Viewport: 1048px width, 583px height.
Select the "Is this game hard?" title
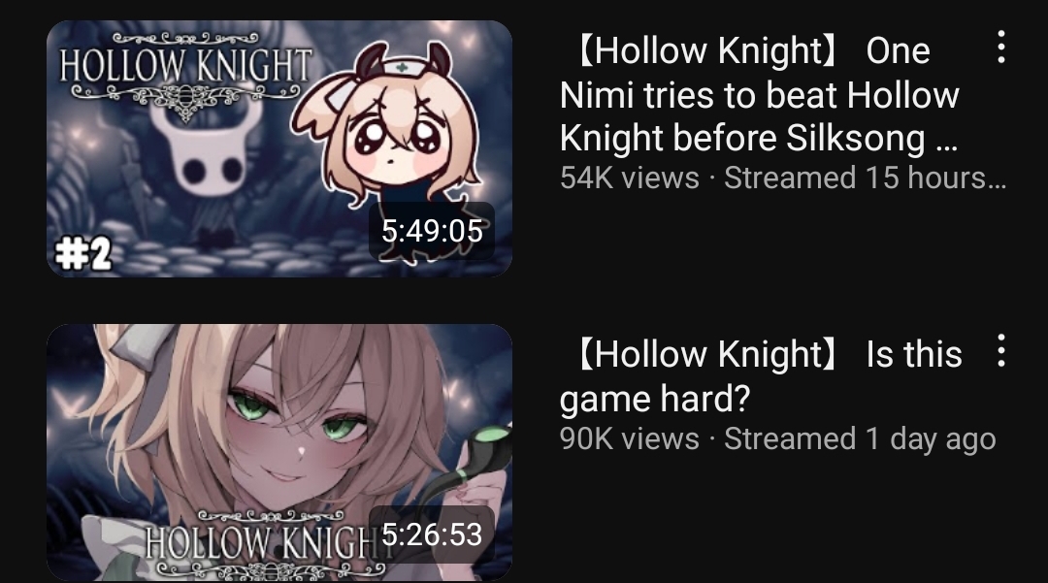point(761,375)
